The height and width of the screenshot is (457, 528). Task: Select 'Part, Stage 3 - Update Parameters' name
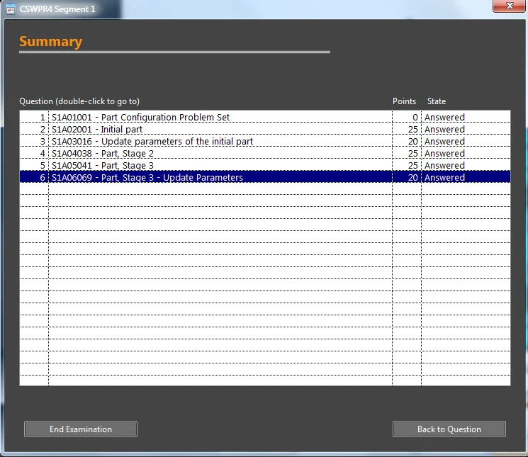147,178
